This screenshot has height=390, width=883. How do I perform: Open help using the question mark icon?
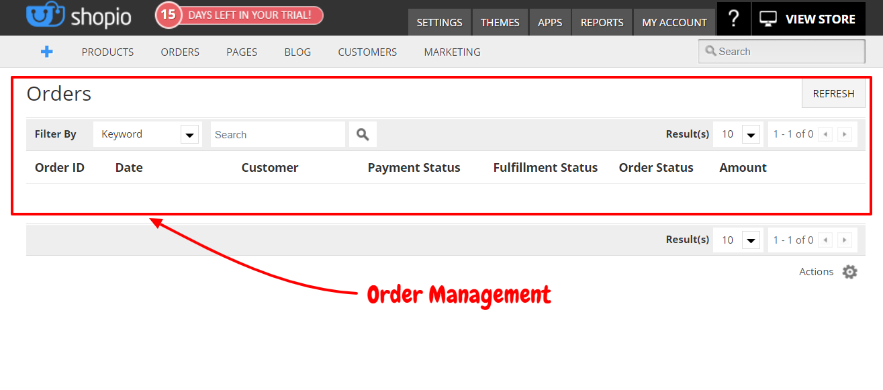733,18
